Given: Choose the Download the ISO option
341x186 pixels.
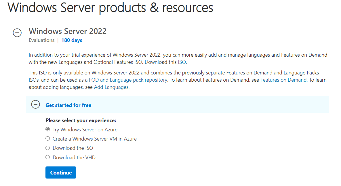Looking at the screenshot, I should pyautogui.click(x=48, y=148).
